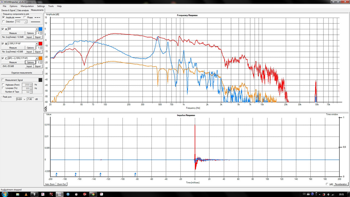Viewport: 350px width, 197px height.
Task: Open the Manipulation menu
Action: coord(27,6)
